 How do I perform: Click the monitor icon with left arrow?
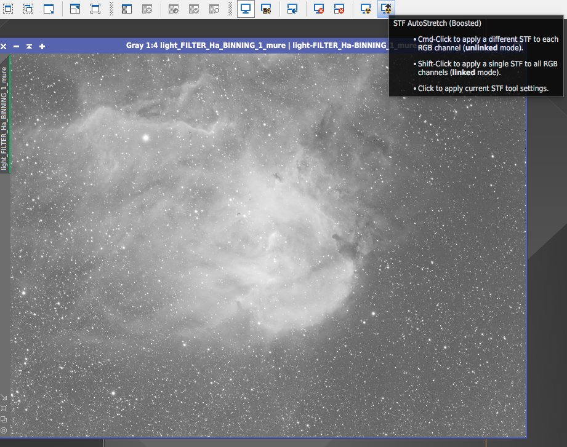[x=292, y=9]
